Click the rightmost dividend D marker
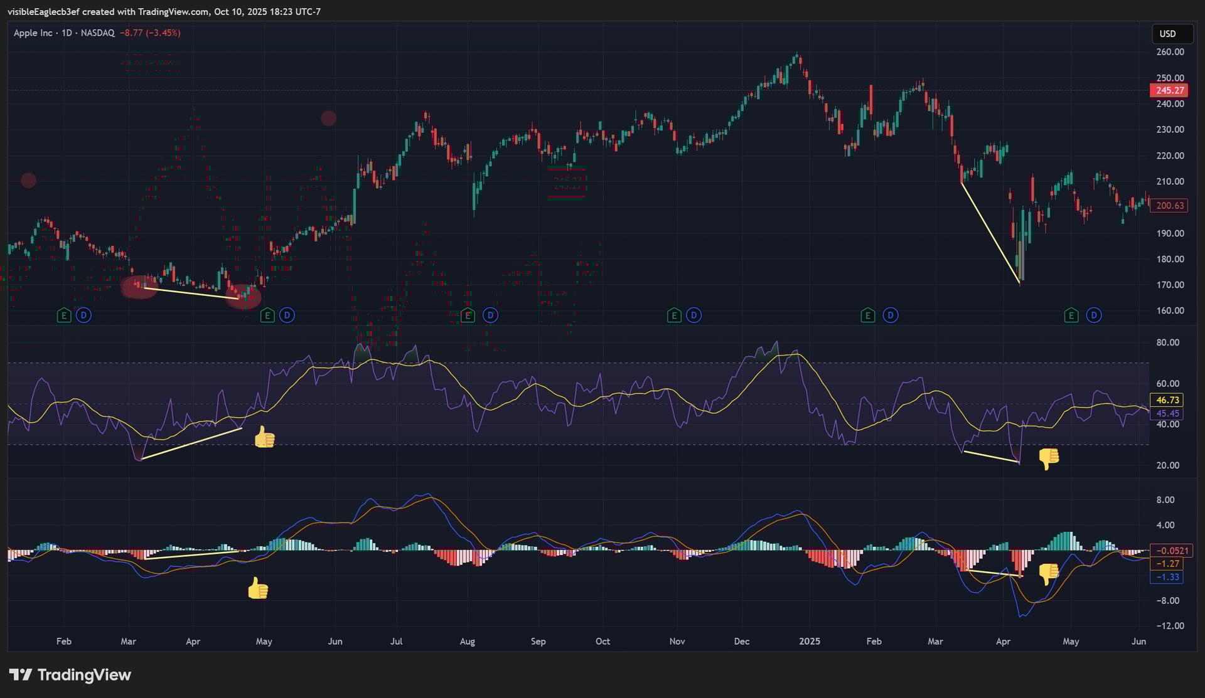 (1094, 315)
